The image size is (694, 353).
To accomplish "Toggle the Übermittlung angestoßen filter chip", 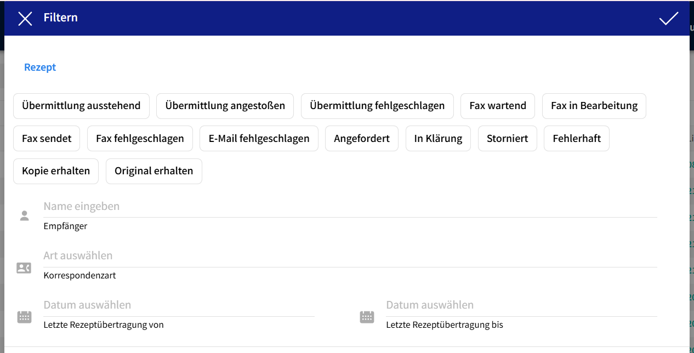I will 225,106.
